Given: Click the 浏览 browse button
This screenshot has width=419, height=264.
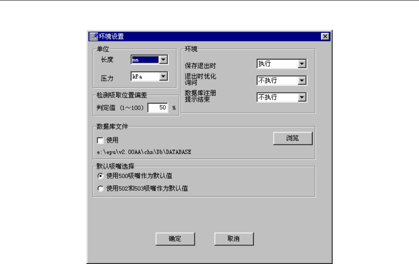Looking at the screenshot, I should pyautogui.click(x=293, y=138).
